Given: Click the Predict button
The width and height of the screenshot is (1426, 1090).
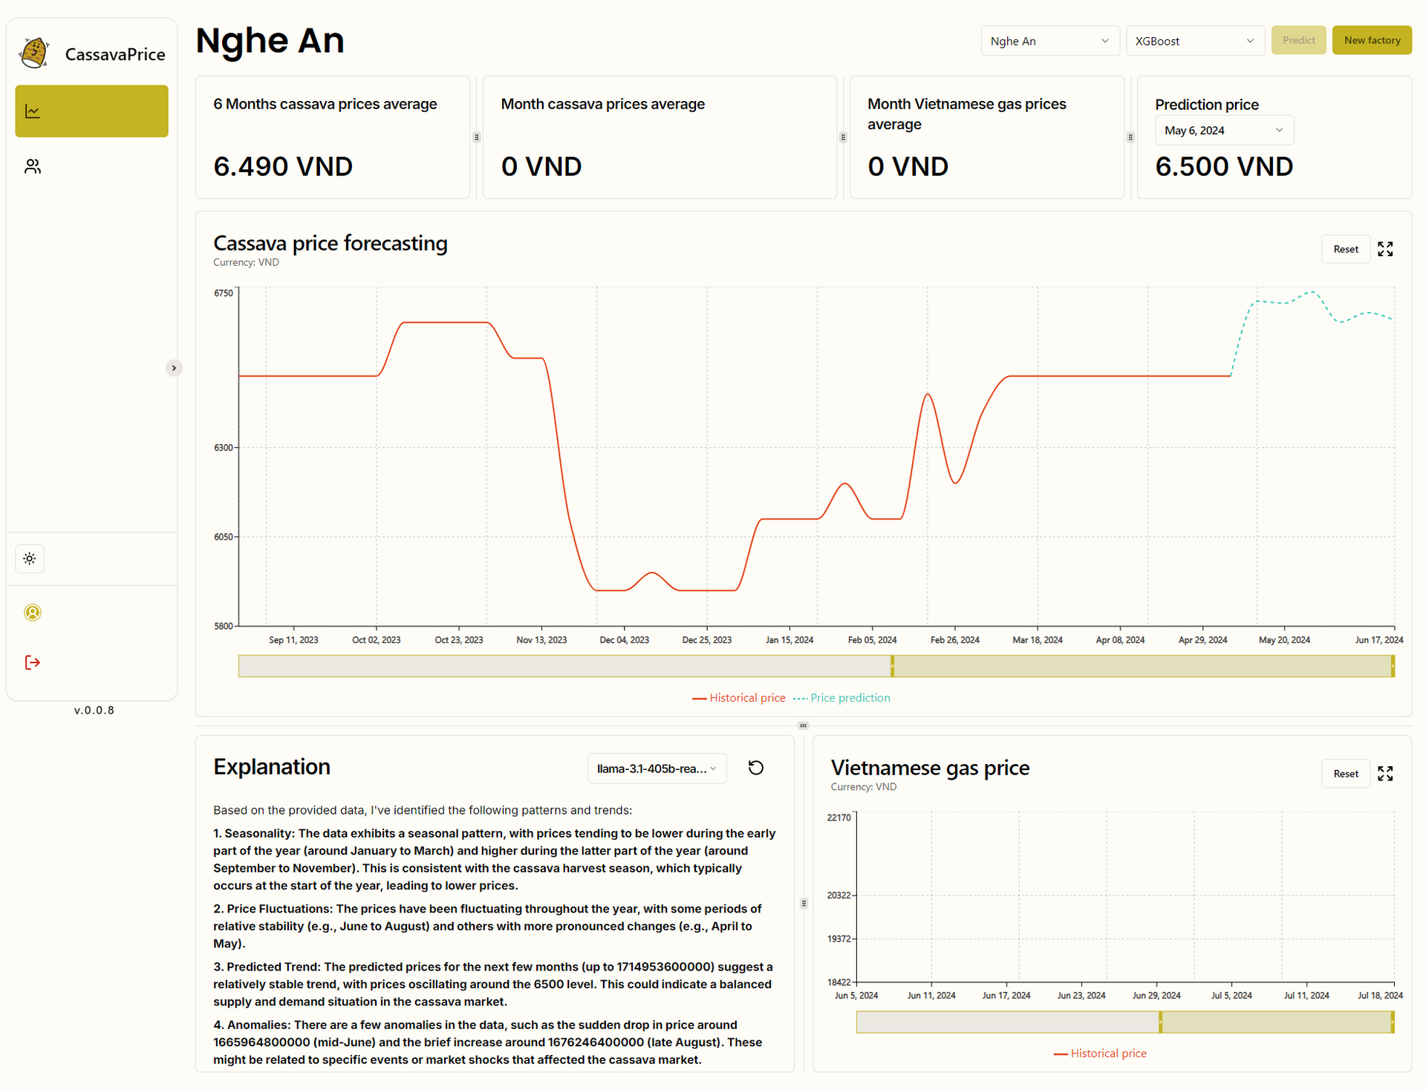Looking at the screenshot, I should coord(1298,41).
